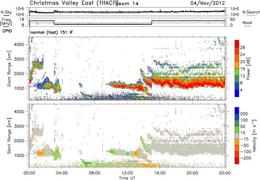The width and height of the screenshot is (260, 180).
Task: Click the '4000' tick of the power panel
Action: point(19,45)
